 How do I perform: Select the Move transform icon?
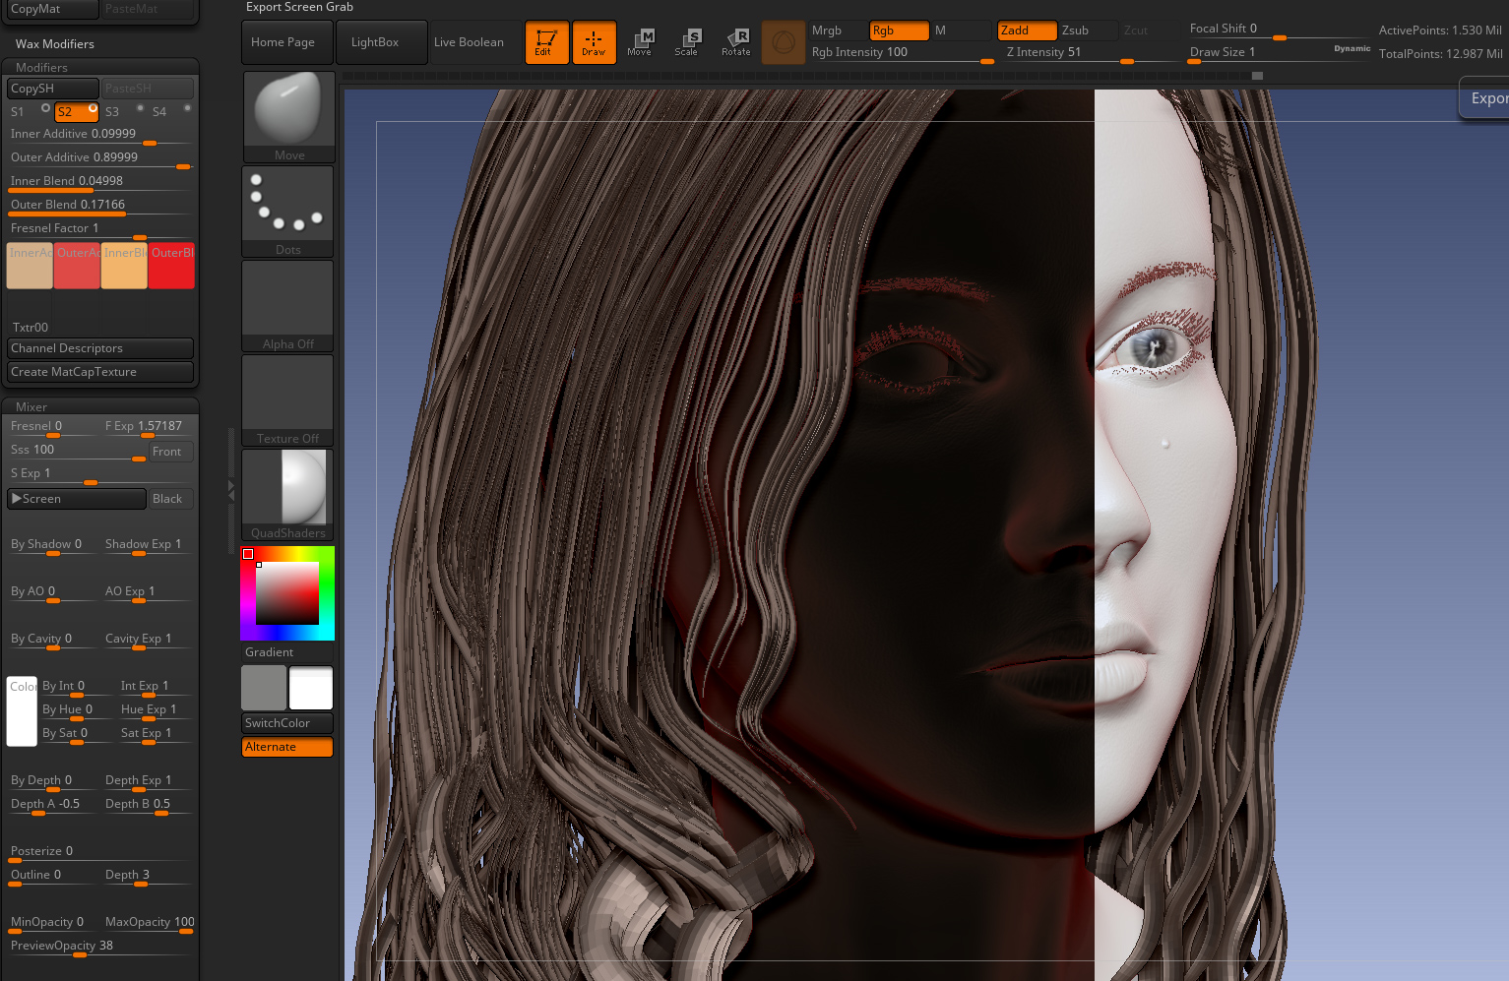(641, 42)
